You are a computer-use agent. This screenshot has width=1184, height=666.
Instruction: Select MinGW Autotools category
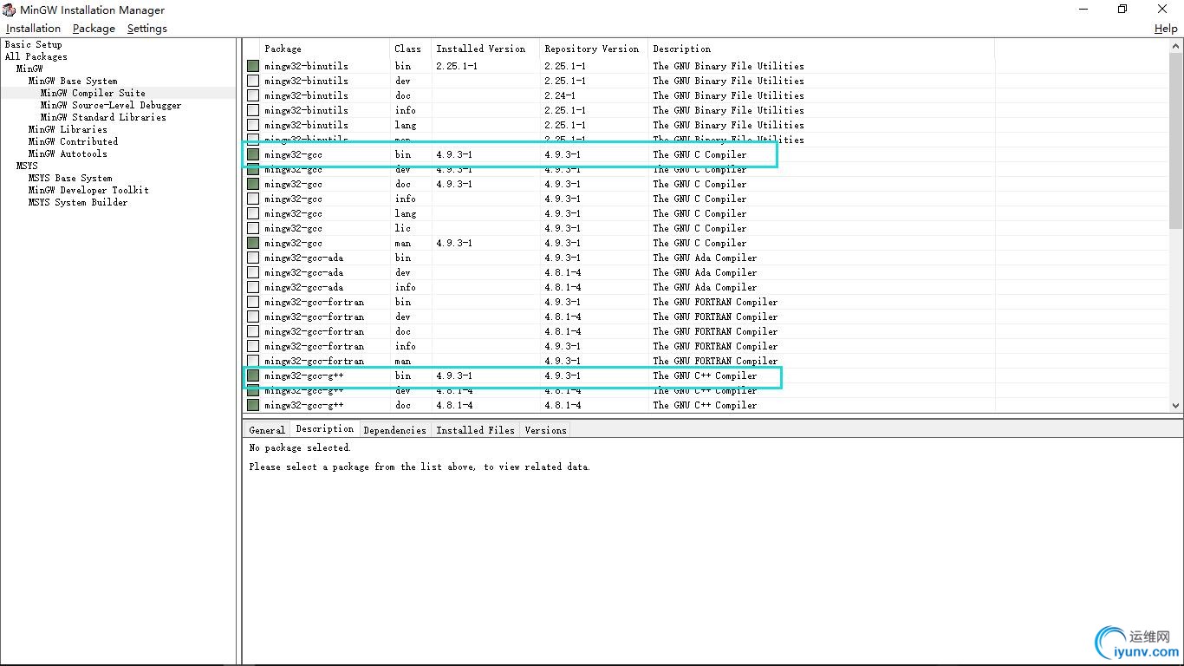tap(68, 153)
